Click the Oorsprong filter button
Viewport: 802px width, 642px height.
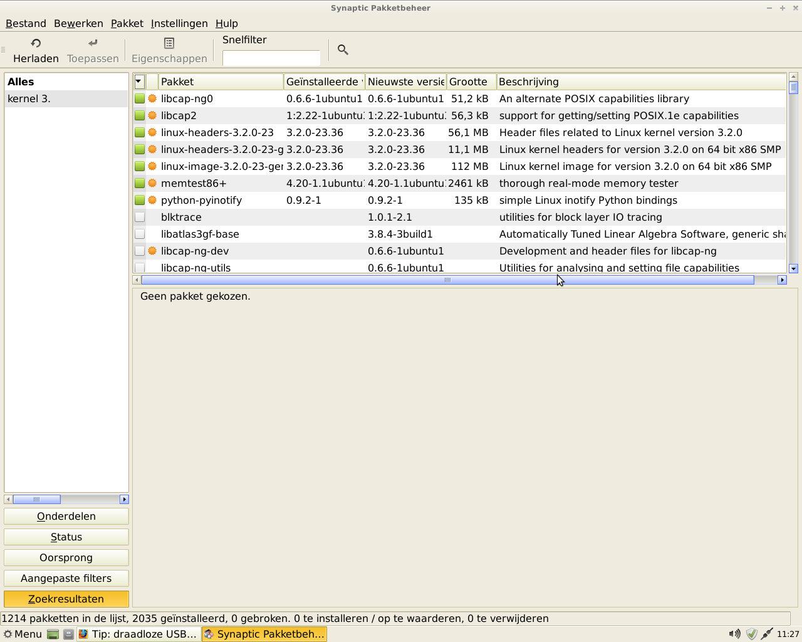tap(66, 557)
